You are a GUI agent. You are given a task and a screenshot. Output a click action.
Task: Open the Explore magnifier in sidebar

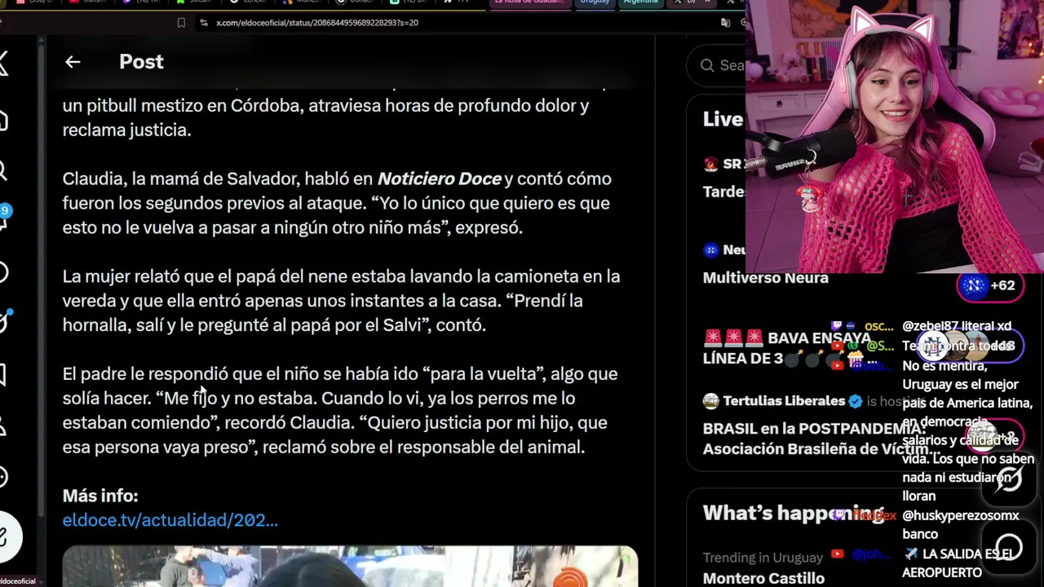pyautogui.click(x=3, y=170)
